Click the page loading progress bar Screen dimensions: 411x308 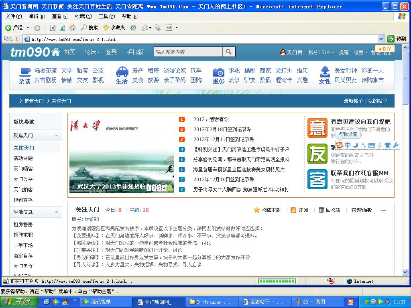(277, 281)
